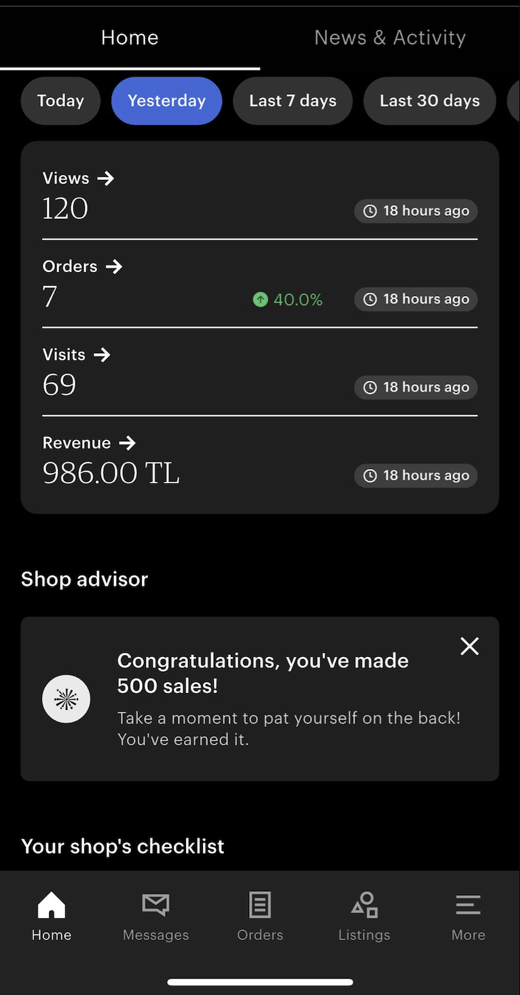
Task: Tap the Home house icon
Action: pos(52,905)
